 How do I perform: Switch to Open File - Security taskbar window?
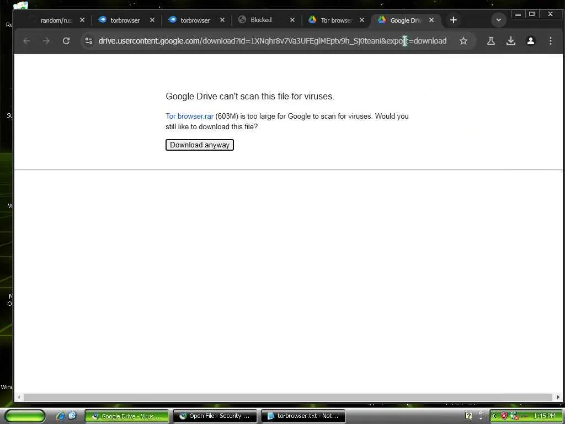[215, 416]
